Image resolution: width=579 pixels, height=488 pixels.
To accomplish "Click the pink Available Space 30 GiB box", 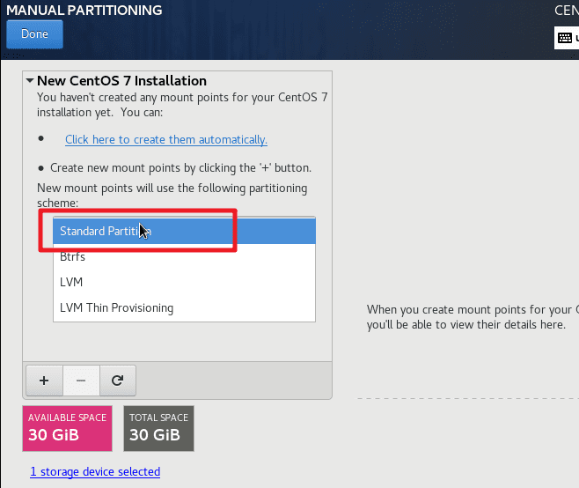I will coord(67,428).
